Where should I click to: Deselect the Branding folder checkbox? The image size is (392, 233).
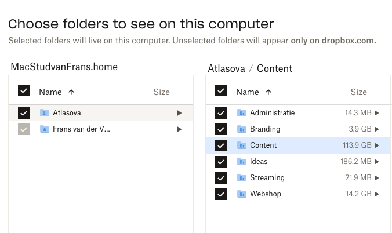(x=220, y=129)
